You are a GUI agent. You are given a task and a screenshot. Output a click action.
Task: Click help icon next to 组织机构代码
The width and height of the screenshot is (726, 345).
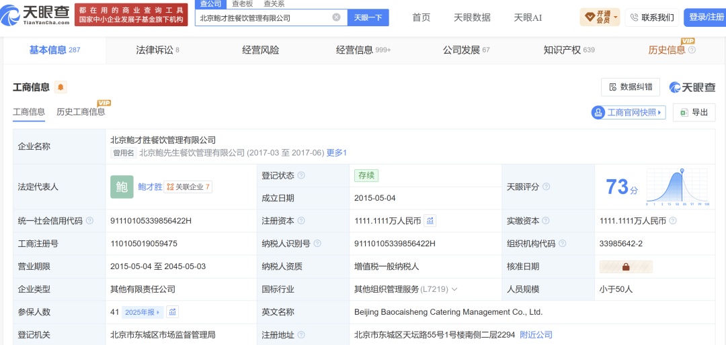coord(562,244)
